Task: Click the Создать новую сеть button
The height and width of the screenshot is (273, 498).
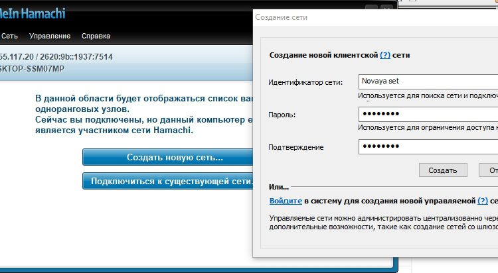Action: coord(168,157)
